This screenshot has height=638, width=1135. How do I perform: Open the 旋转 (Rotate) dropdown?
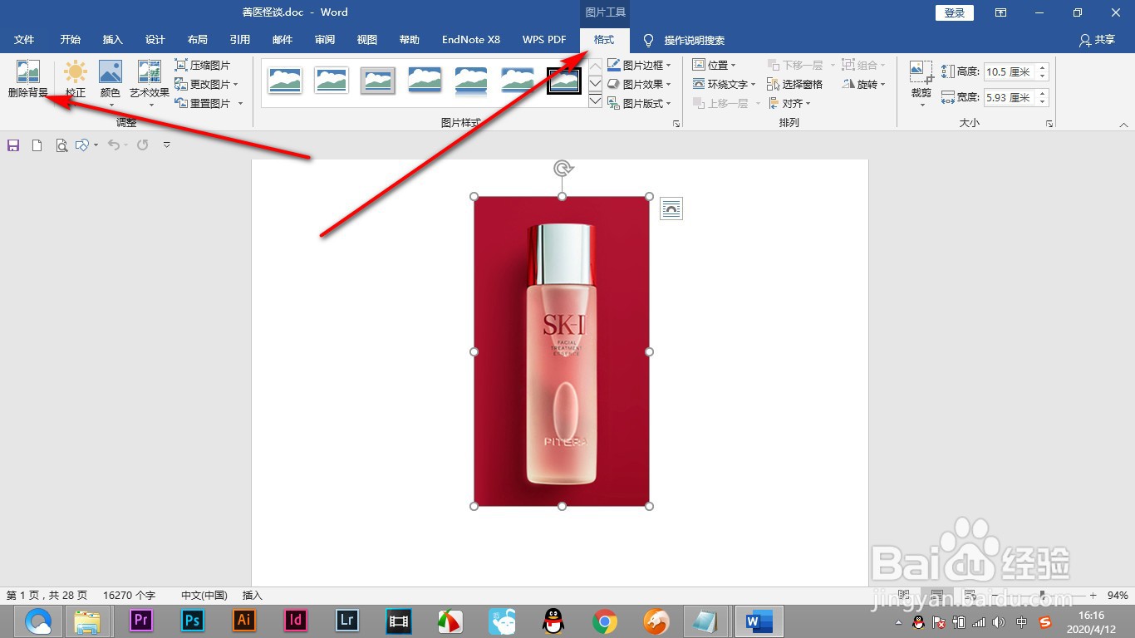[x=864, y=84]
